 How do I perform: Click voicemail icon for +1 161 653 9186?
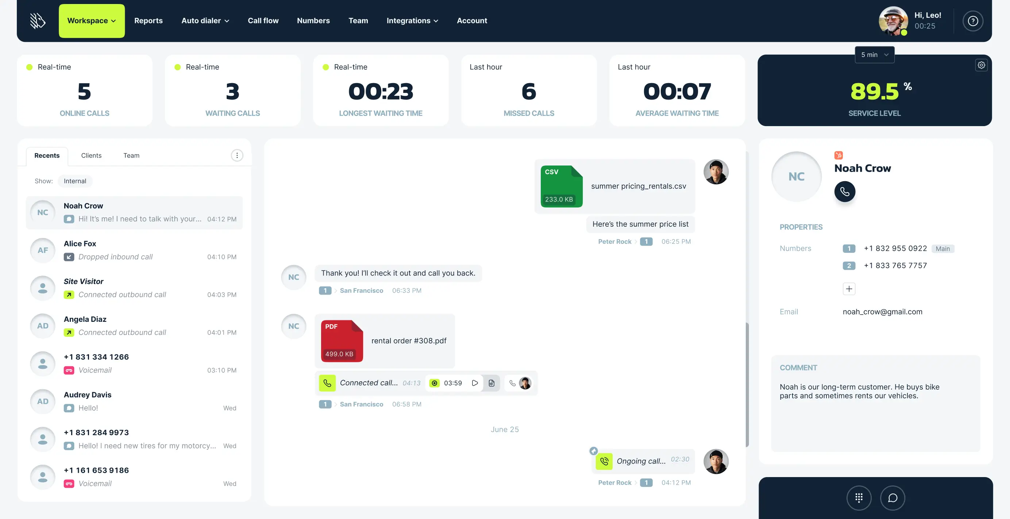[x=69, y=484]
